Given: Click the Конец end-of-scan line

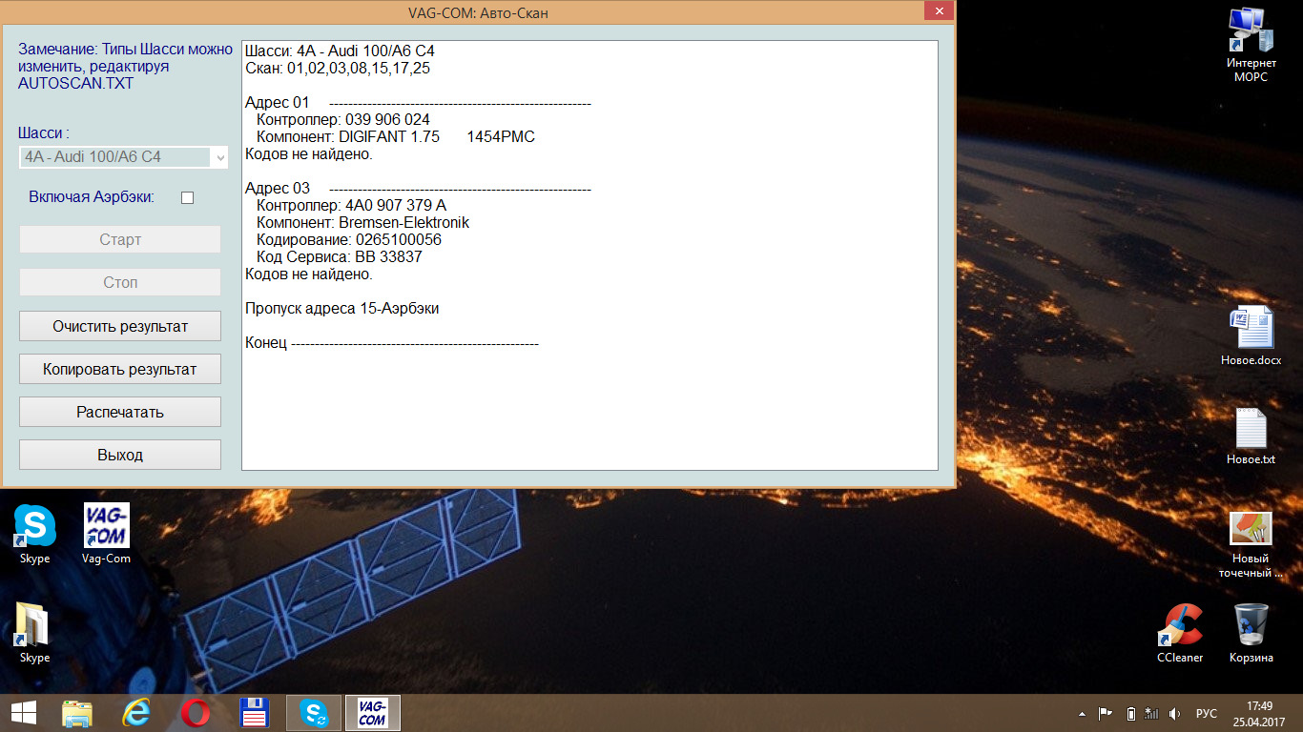Looking at the screenshot, I should click(392, 342).
